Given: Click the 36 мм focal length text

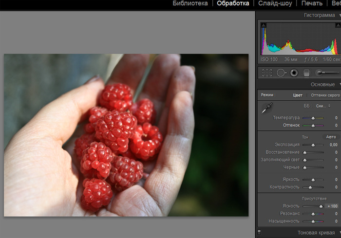Looking at the screenshot, I should pos(291,59).
